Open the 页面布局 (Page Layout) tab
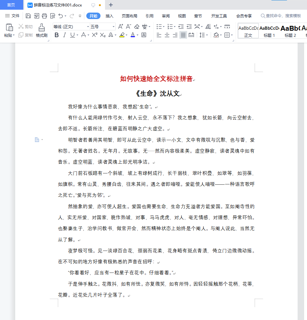The width and height of the screenshot is (307, 320). 130,16
